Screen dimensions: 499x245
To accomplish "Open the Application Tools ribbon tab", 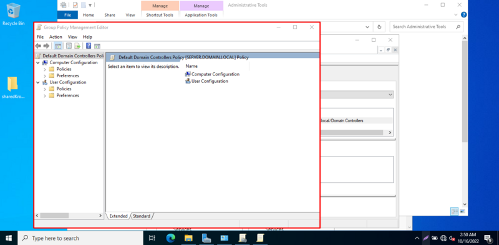I will (201, 15).
